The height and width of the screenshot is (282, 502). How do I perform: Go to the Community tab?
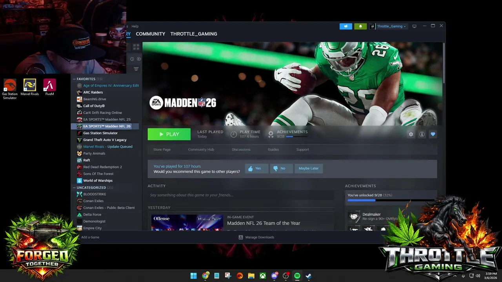(151, 34)
